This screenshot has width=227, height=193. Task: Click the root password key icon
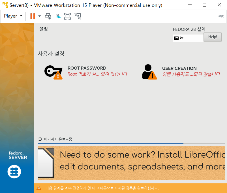coord(53,72)
